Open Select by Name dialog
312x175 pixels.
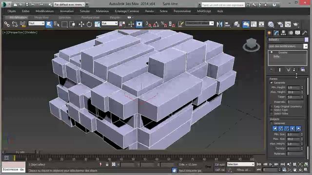click(57, 24)
